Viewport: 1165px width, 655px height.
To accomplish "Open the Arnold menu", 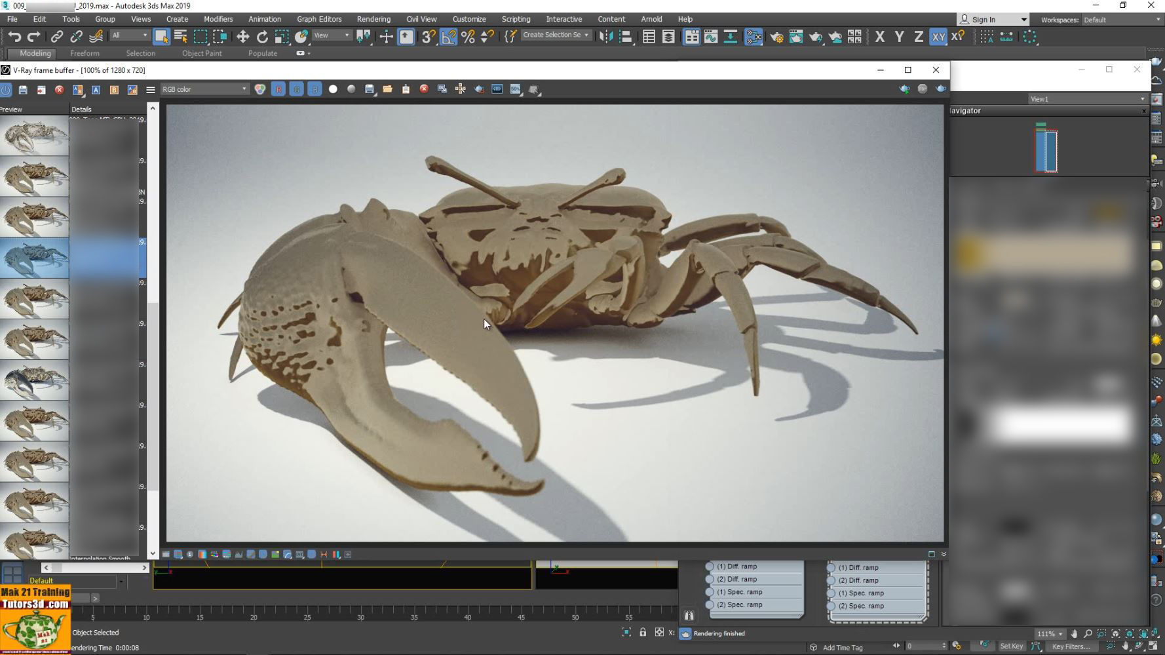I will click(x=651, y=19).
